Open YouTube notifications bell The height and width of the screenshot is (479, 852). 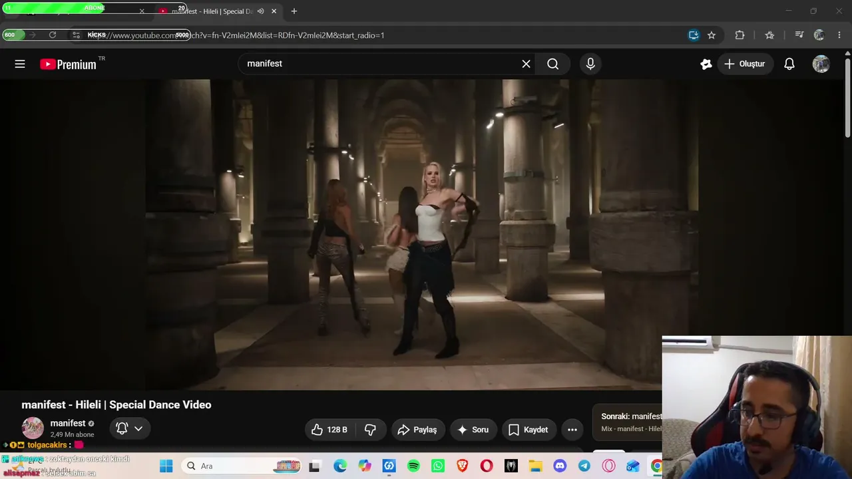(x=789, y=64)
